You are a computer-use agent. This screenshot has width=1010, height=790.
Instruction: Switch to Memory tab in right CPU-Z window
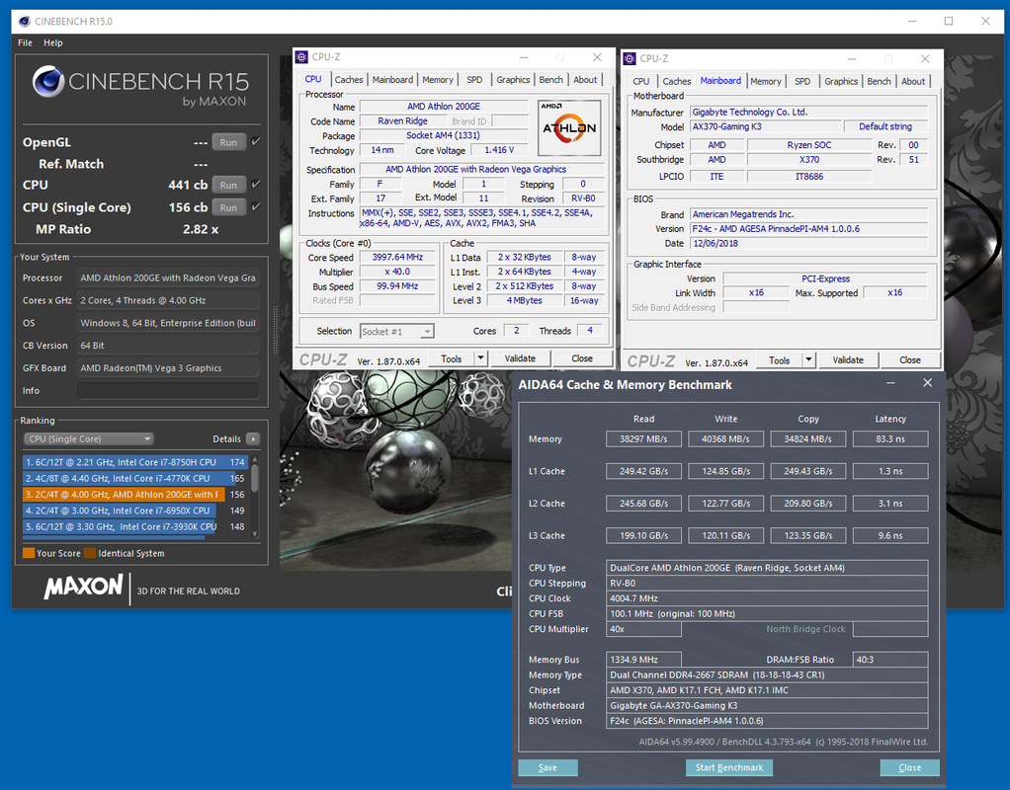pyautogui.click(x=765, y=81)
